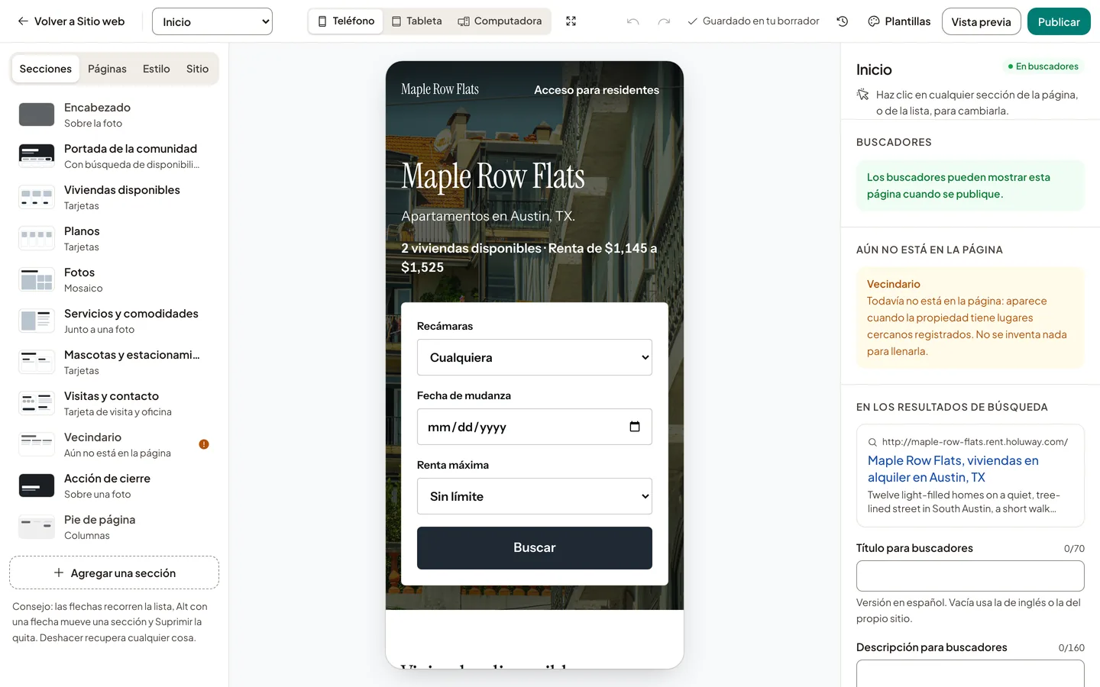The width and height of the screenshot is (1100, 687).
Task: Click the Vecindario warning indicator
Action: [204, 444]
